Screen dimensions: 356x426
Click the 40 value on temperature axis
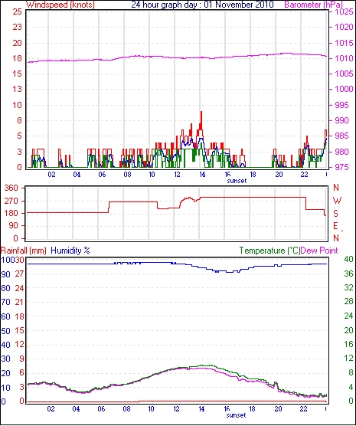pyautogui.click(x=348, y=259)
